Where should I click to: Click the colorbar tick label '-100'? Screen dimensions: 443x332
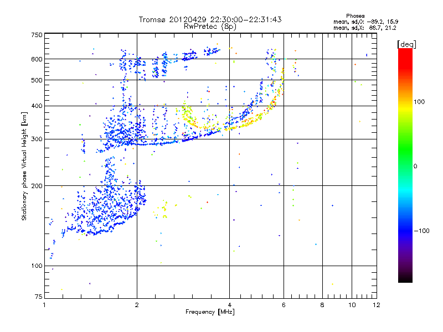click(421, 231)
